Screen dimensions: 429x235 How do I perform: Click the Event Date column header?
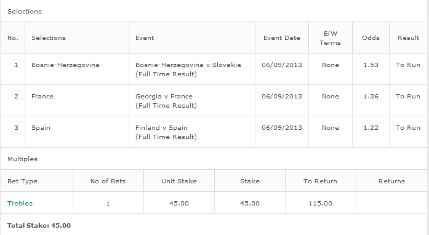[282, 38]
